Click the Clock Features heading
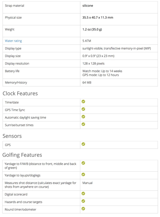This screenshot has width=160, height=217. (x=20, y=93)
